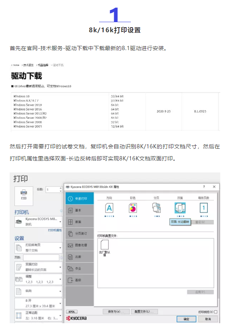Select the 出厂默认值 factory default profile

coord(105,248)
